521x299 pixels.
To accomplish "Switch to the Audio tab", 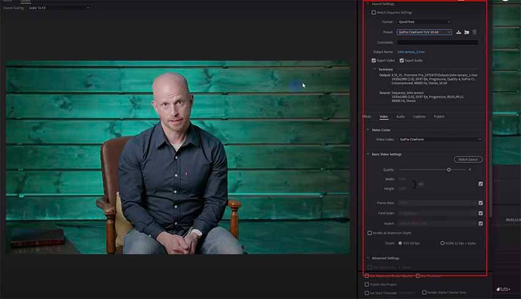I will (400, 116).
